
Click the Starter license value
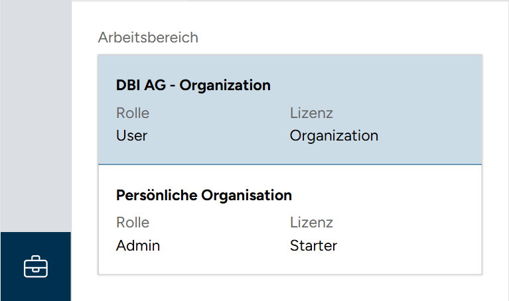[313, 245]
